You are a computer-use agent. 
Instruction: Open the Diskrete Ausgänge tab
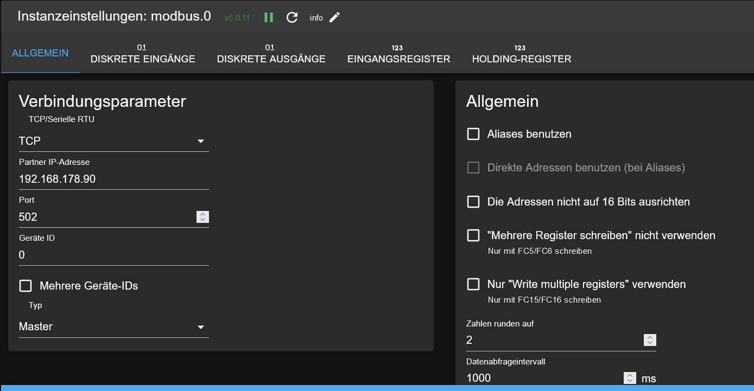tap(271, 53)
